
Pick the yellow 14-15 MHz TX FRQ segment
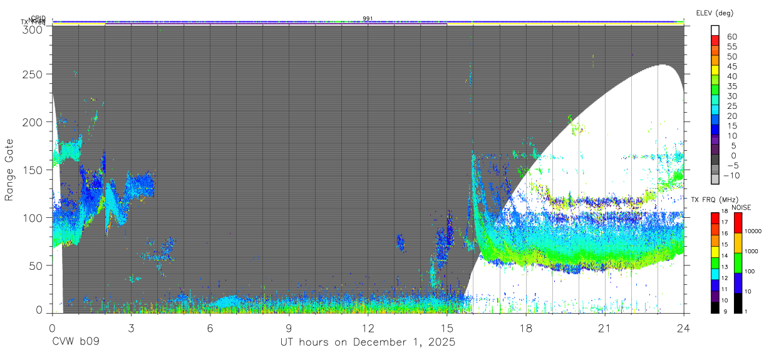point(715,250)
